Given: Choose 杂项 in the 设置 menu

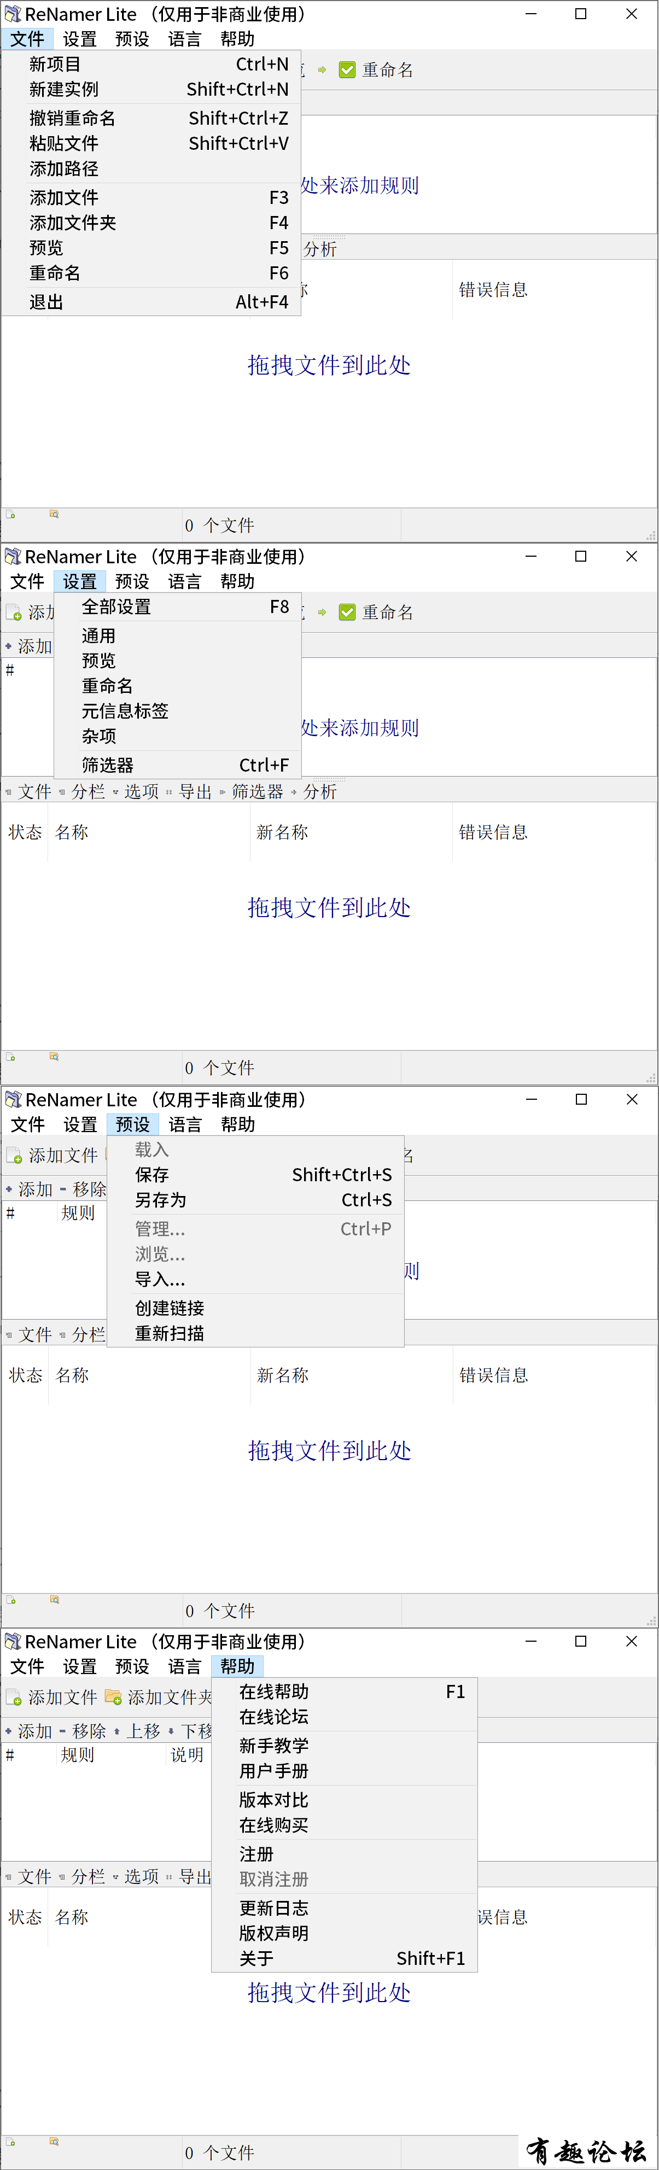Looking at the screenshot, I should [x=178, y=736].
